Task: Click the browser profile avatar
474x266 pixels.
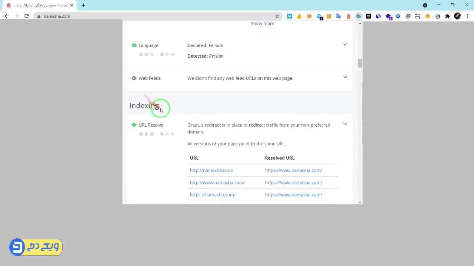Action: 457,16
